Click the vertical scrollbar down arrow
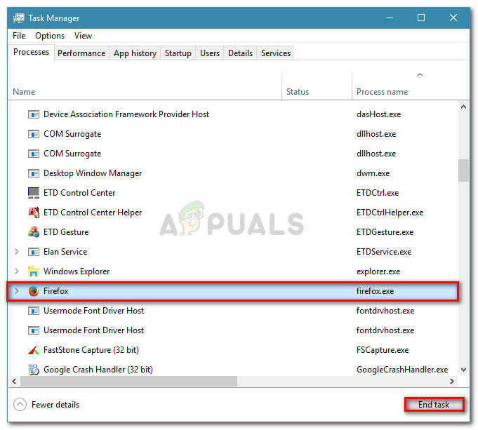 463,370
